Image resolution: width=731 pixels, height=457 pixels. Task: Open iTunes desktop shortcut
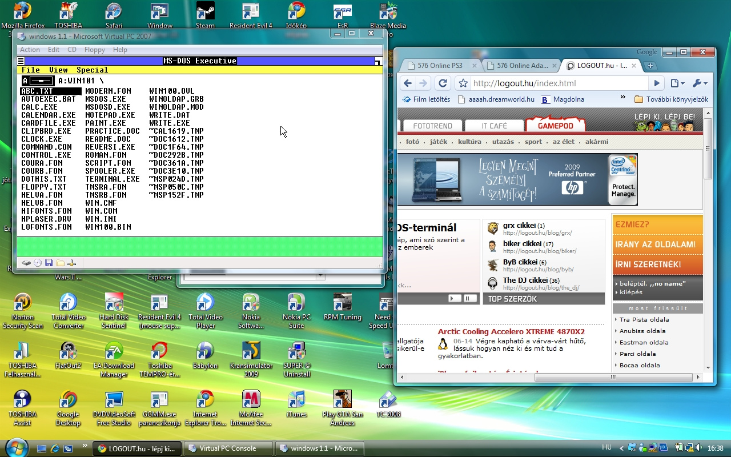(296, 404)
